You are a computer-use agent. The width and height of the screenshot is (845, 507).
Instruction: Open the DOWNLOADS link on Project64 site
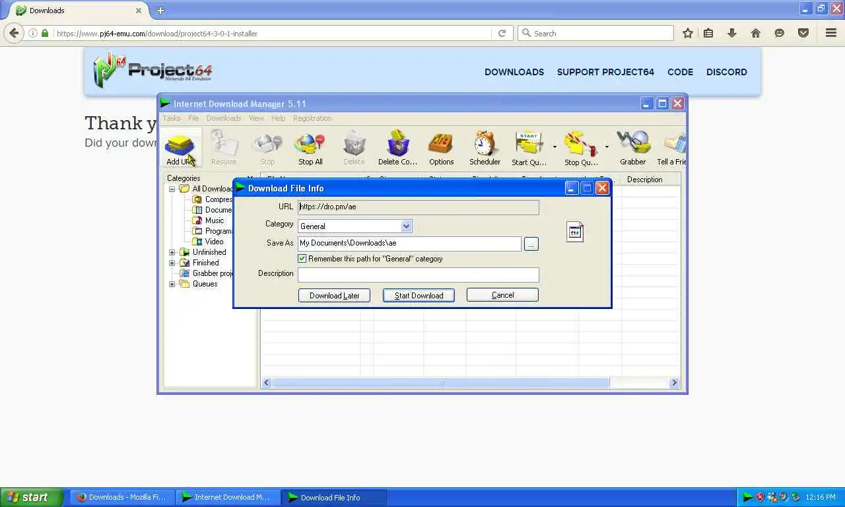pos(514,72)
